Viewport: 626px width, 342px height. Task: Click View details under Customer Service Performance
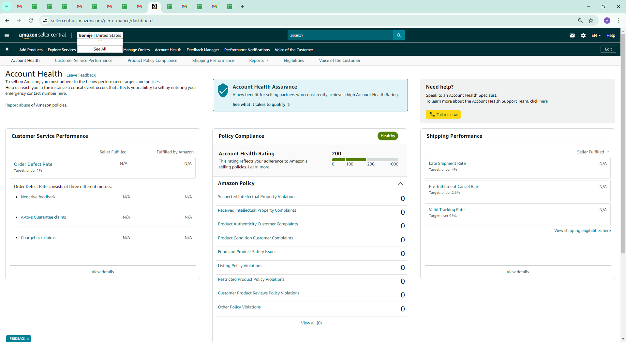click(103, 272)
